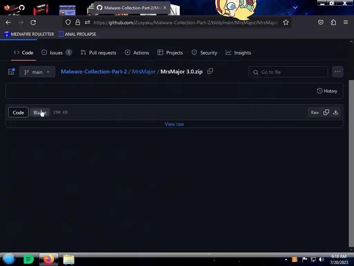Click the MrsMajor 3.0.zip filename

tap(181, 71)
